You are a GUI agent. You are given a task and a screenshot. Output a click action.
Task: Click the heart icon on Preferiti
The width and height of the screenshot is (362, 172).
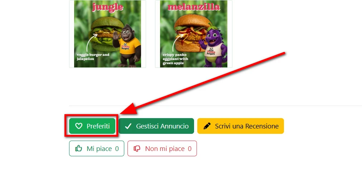point(79,126)
